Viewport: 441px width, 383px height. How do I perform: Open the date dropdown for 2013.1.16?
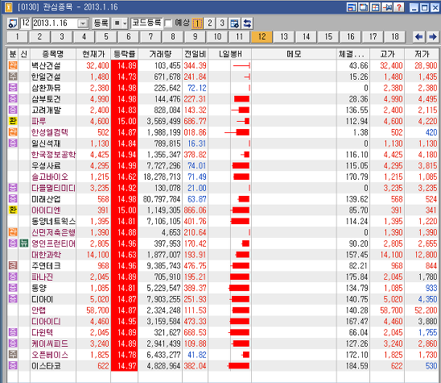(83, 23)
